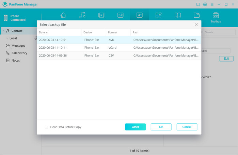Screen dimensions: 238x155
Task: Open the hamburger menu in title bar
Action: pos(212,4)
